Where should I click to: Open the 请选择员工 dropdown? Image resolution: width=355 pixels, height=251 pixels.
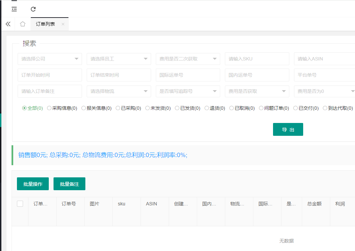[x=119, y=59]
